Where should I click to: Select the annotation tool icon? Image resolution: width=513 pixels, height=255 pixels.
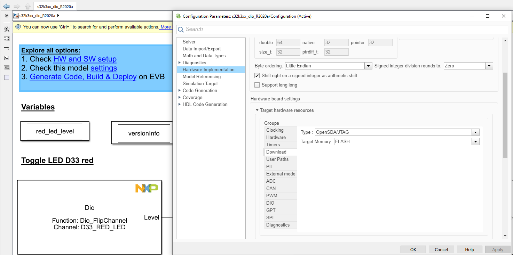6,58
